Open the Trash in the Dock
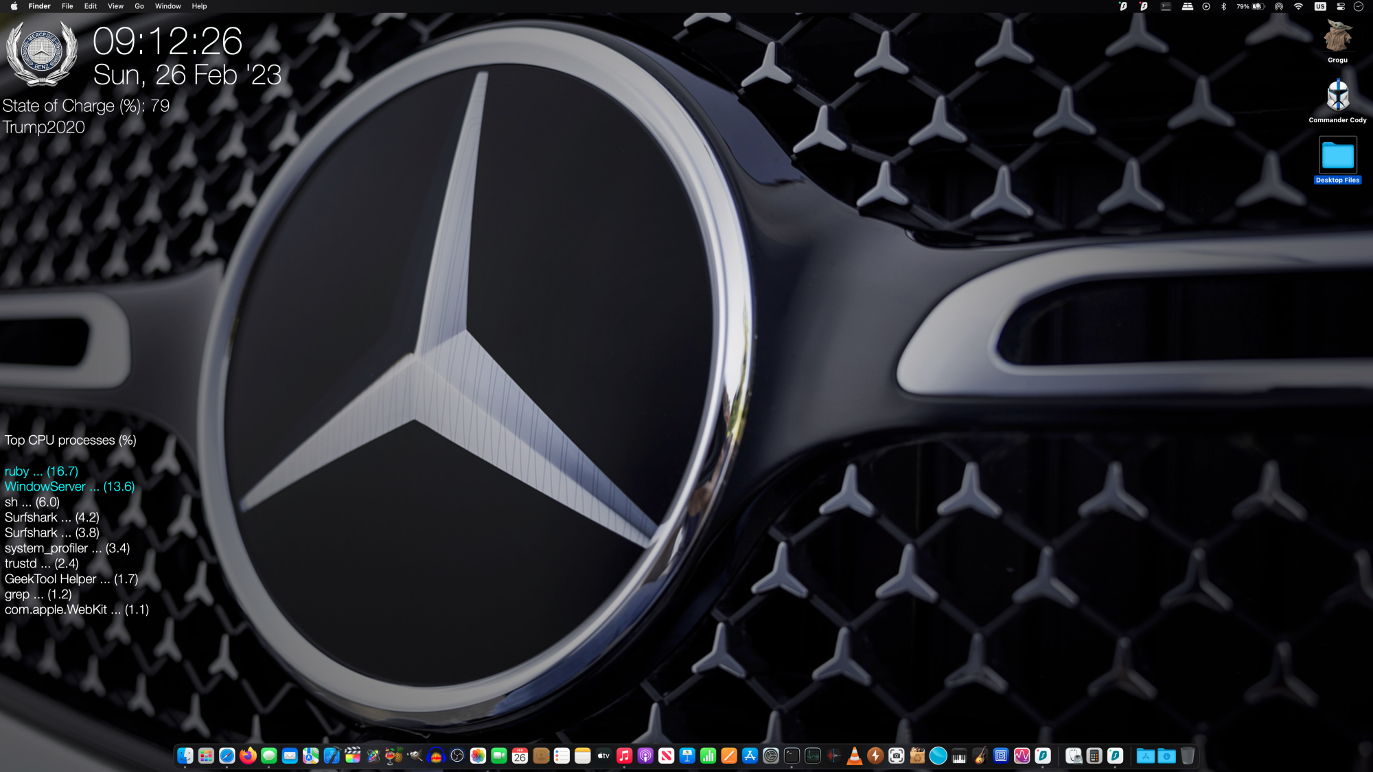1373x772 pixels. coord(1188,756)
